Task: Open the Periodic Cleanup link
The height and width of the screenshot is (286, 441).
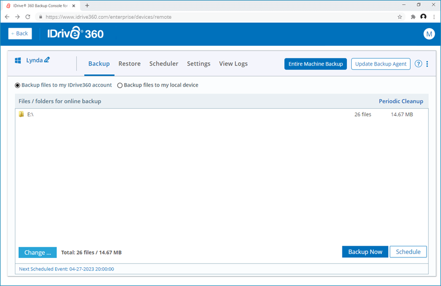Action: (401, 101)
